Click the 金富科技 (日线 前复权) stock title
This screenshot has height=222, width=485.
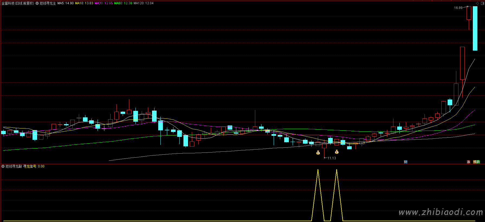(18, 3)
